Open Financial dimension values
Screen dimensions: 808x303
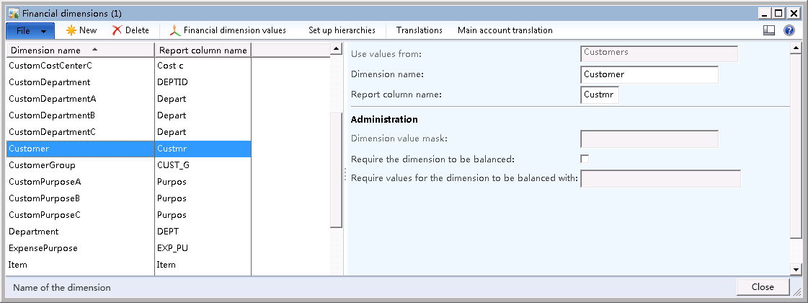coord(228,30)
